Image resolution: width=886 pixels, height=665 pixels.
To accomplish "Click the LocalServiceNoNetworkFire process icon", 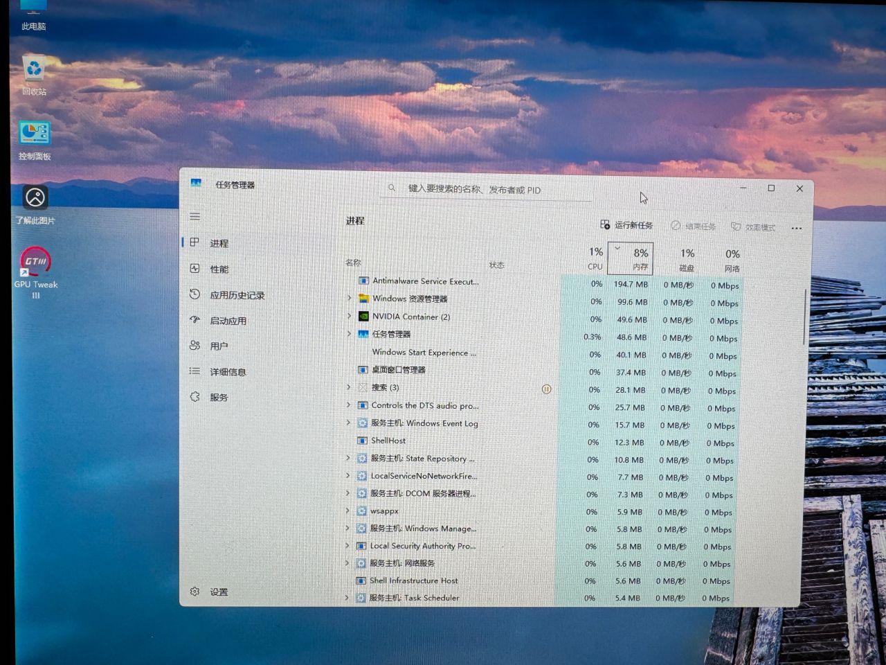I will [x=361, y=476].
